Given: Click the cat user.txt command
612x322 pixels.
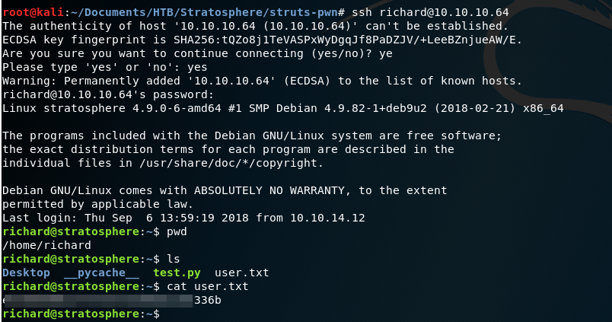Looking at the screenshot, I should click(204, 286).
